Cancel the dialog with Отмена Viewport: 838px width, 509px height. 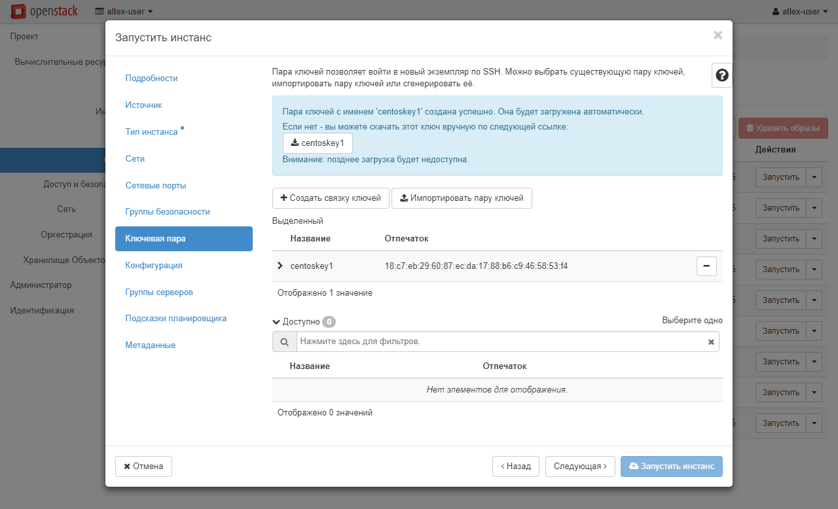[x=143, y=466]
